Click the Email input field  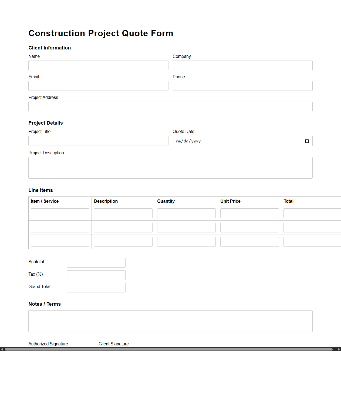click(98, 86)
